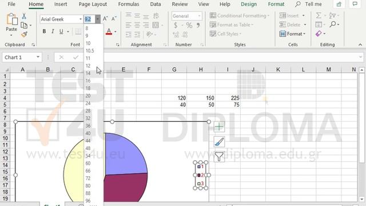Click the Middle Align icon
This screenshot has height=206, width=366.
(137, 15)
